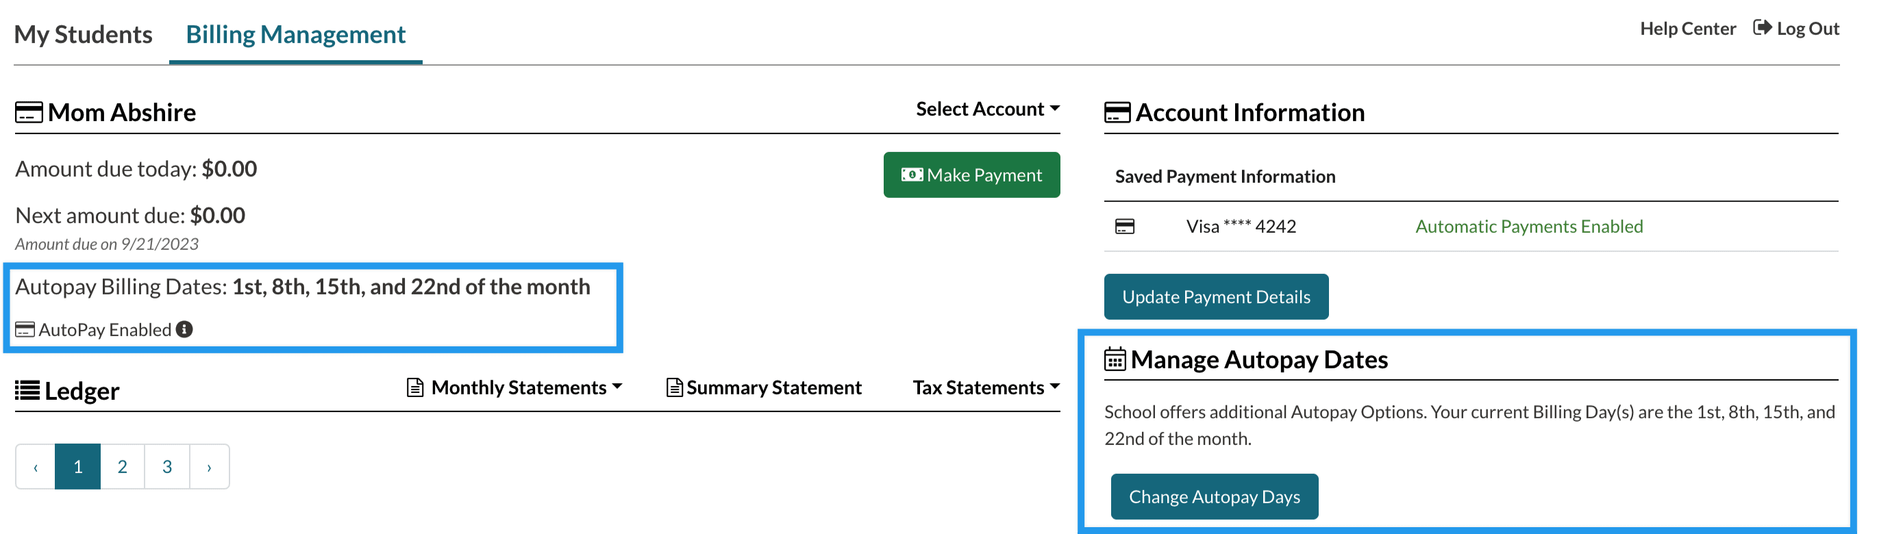
Task: Click the Summary Statement document icon
Action: [x=674, y=387]
